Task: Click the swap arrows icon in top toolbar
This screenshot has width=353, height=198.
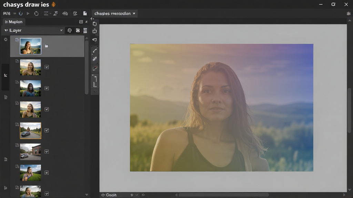Action: tap(75, 13)
